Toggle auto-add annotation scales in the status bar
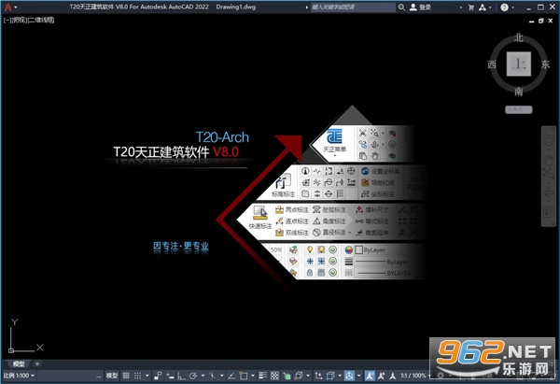This screenshot has height=384, width=560. 381,376
